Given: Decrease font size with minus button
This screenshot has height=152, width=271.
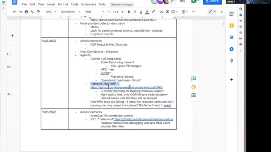Looking at the screenshot, I should coord(109,12).
